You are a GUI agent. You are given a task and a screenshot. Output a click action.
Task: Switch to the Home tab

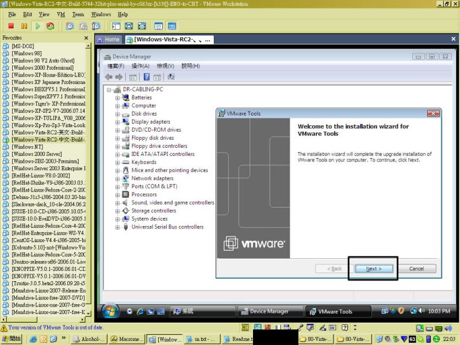coord(108,39)
